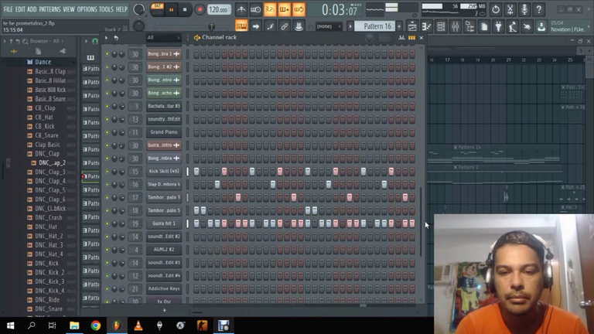Image resolution: width=594 pixels, height=334 pixels.
Task: Mute the Addictive Keys channel
Action: click(x=108, y=289)
